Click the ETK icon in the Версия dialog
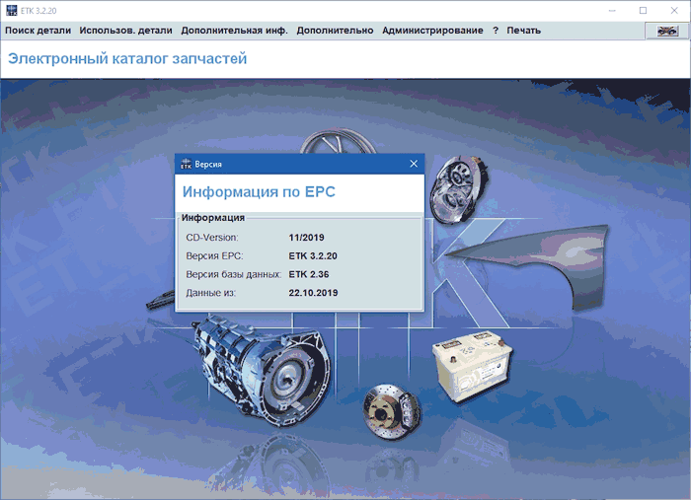Image resolution: width=691 pixels, height=500 pixels. coord(186,164)
